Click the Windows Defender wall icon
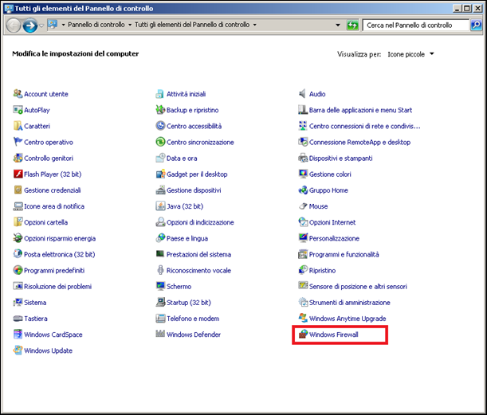The width and height of the screenshot is (487, 415). 160,334
